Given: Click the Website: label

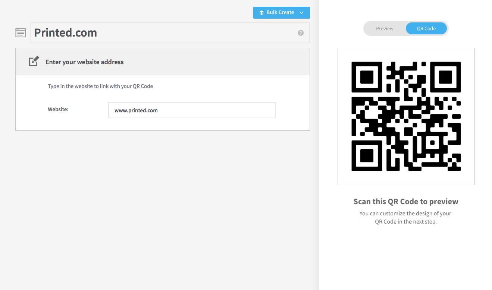Looking at the screenshot, I should point(58,109).
